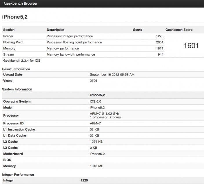Click the Floating Point section row label
The width and height of the screenshot is (204, 184).
(x=13, y=42)
